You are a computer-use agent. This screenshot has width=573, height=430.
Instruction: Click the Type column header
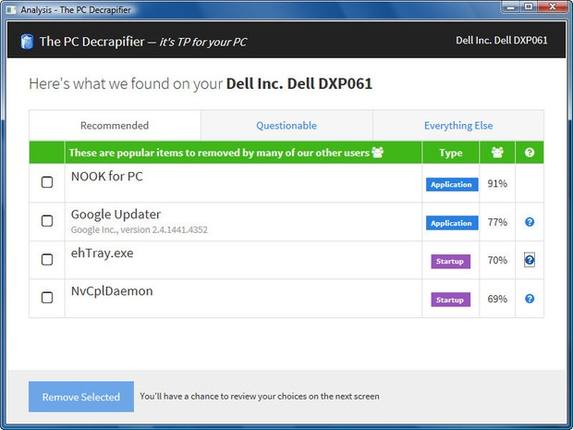click(451, 153)
